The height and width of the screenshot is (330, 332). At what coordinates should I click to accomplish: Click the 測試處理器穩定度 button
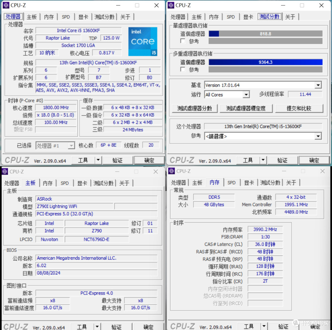point(246,108)
